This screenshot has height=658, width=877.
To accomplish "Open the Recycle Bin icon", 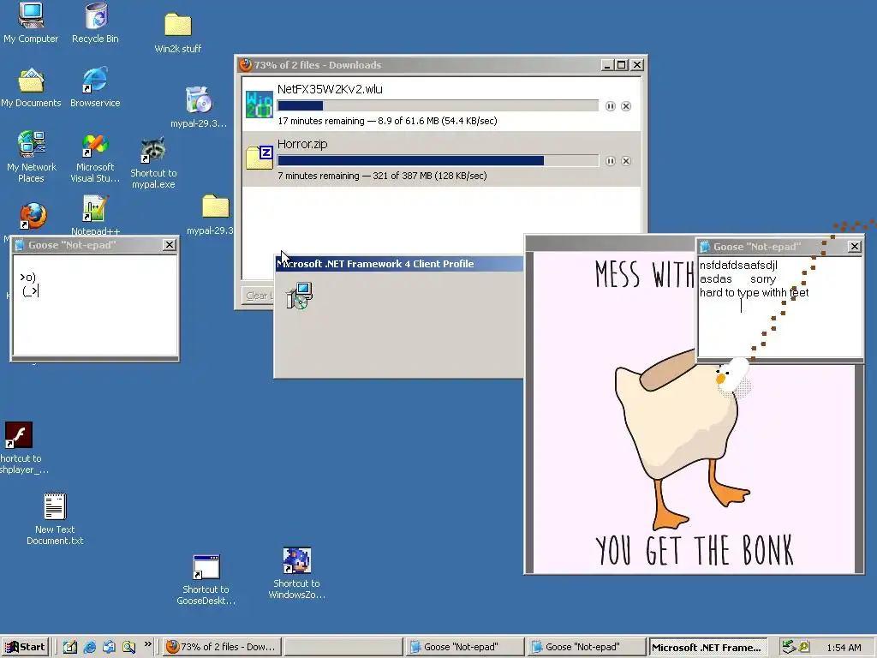I will [x=96, y=15].
